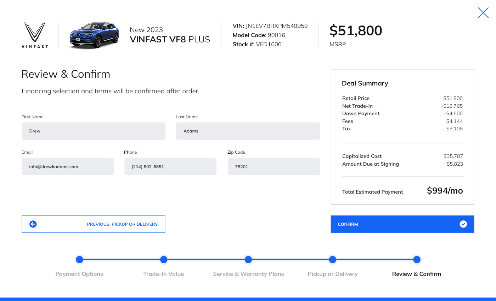
Task: Click the checkmark icon on the Confirm button
Action: [x=463, y=224]
